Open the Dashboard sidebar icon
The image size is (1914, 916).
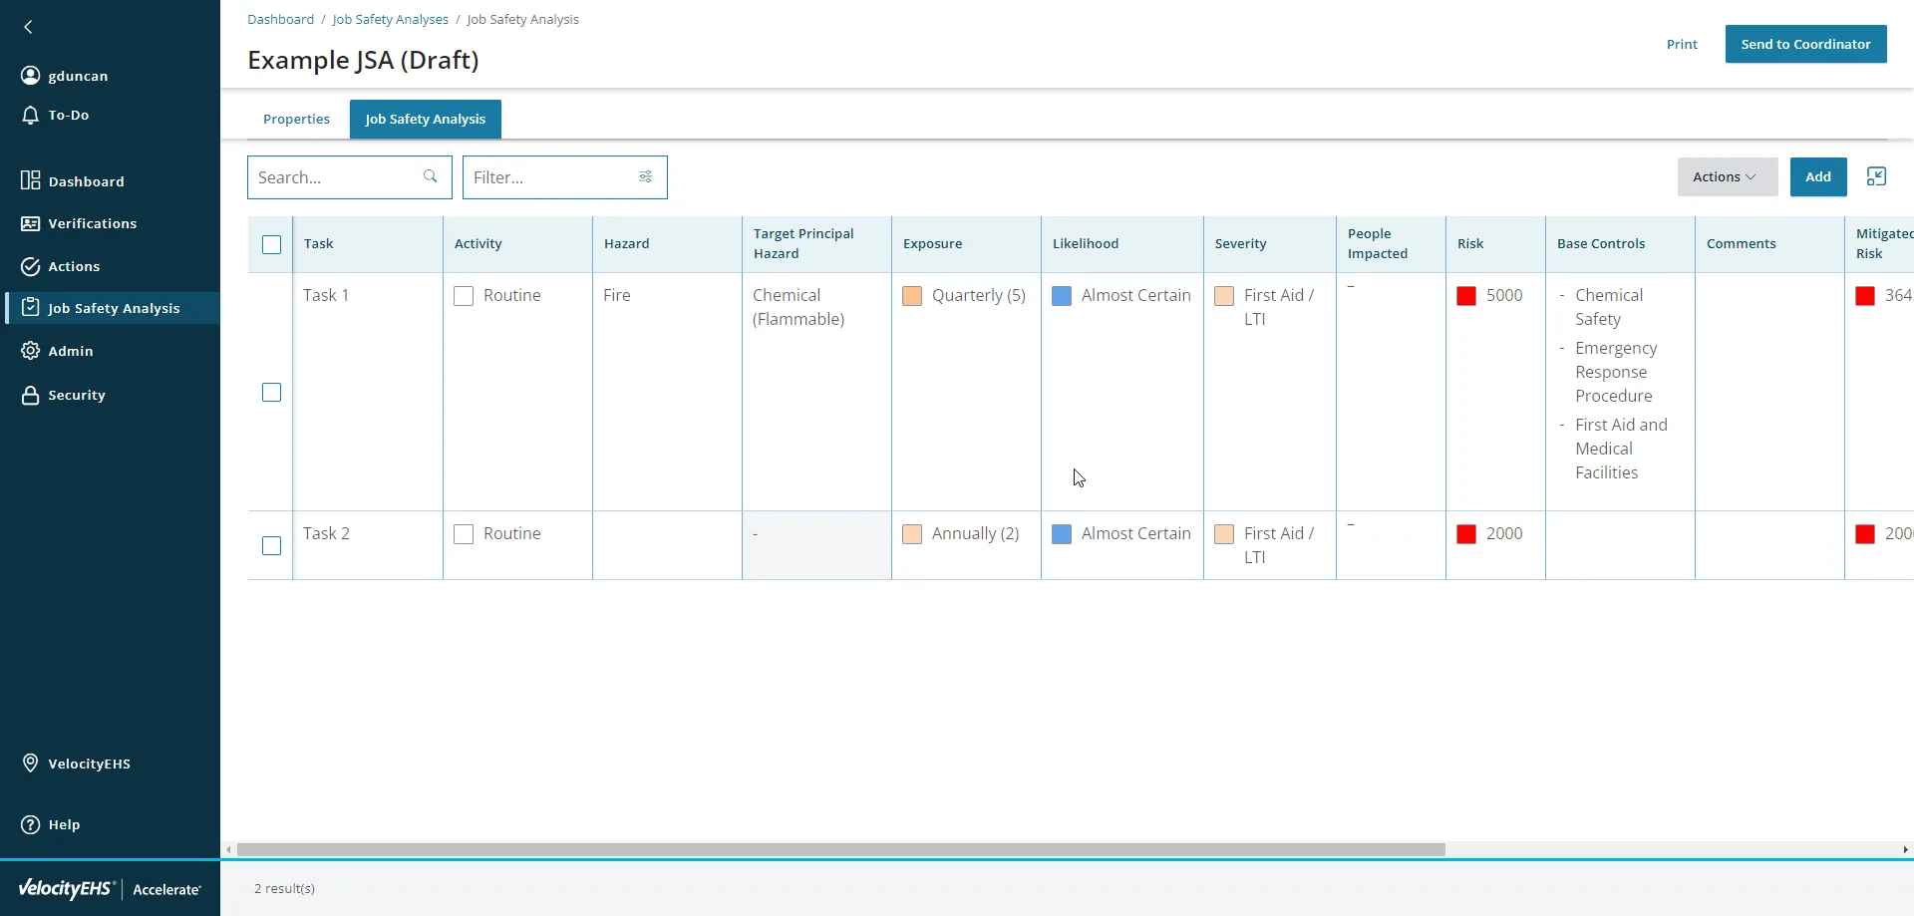click(31, 180)
